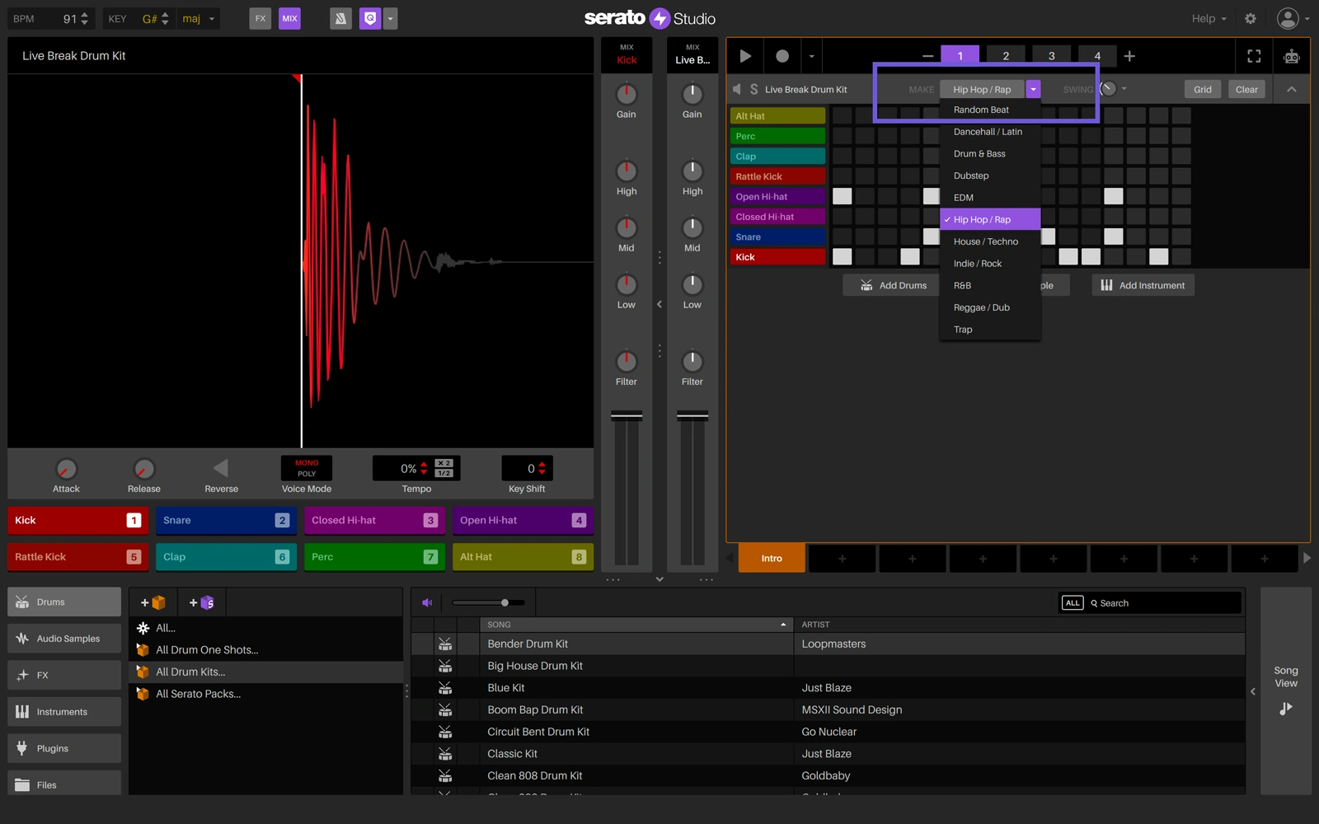Screen dimensions: 1319x824
Task: Click the Attack knob
Action: (66, 469)
